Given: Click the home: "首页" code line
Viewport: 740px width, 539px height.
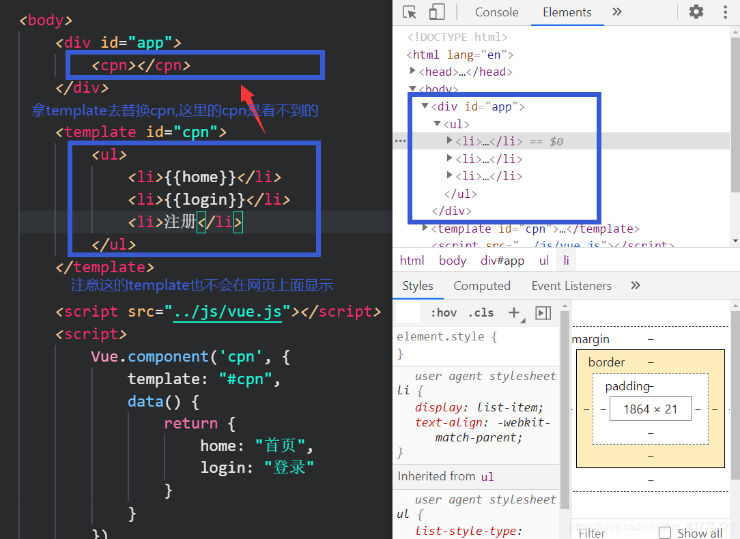Looking at the screenshot, I should point(257,446).
